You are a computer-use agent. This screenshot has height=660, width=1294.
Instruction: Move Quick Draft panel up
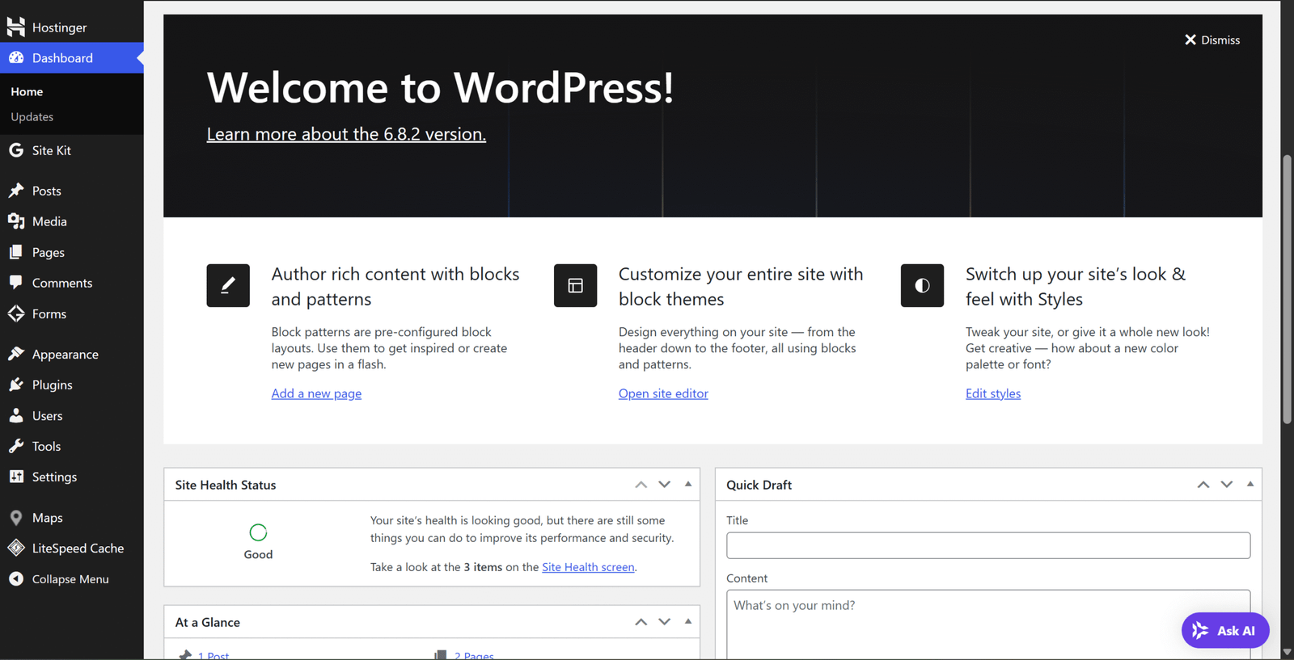(1203, 485)
